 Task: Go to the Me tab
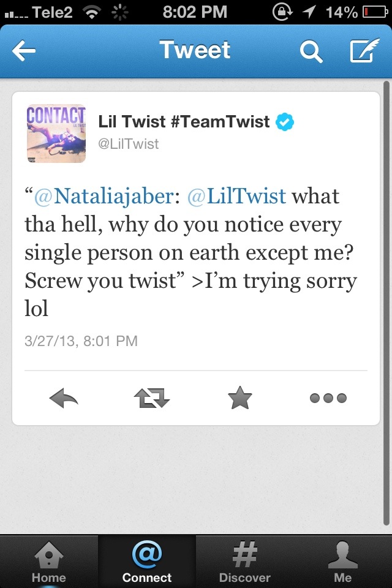tap(343, 562)
